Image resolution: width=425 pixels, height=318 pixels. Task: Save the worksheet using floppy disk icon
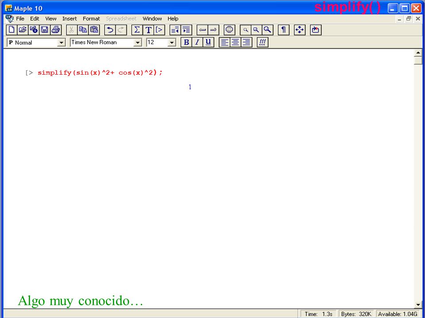[x=45, y=30]
